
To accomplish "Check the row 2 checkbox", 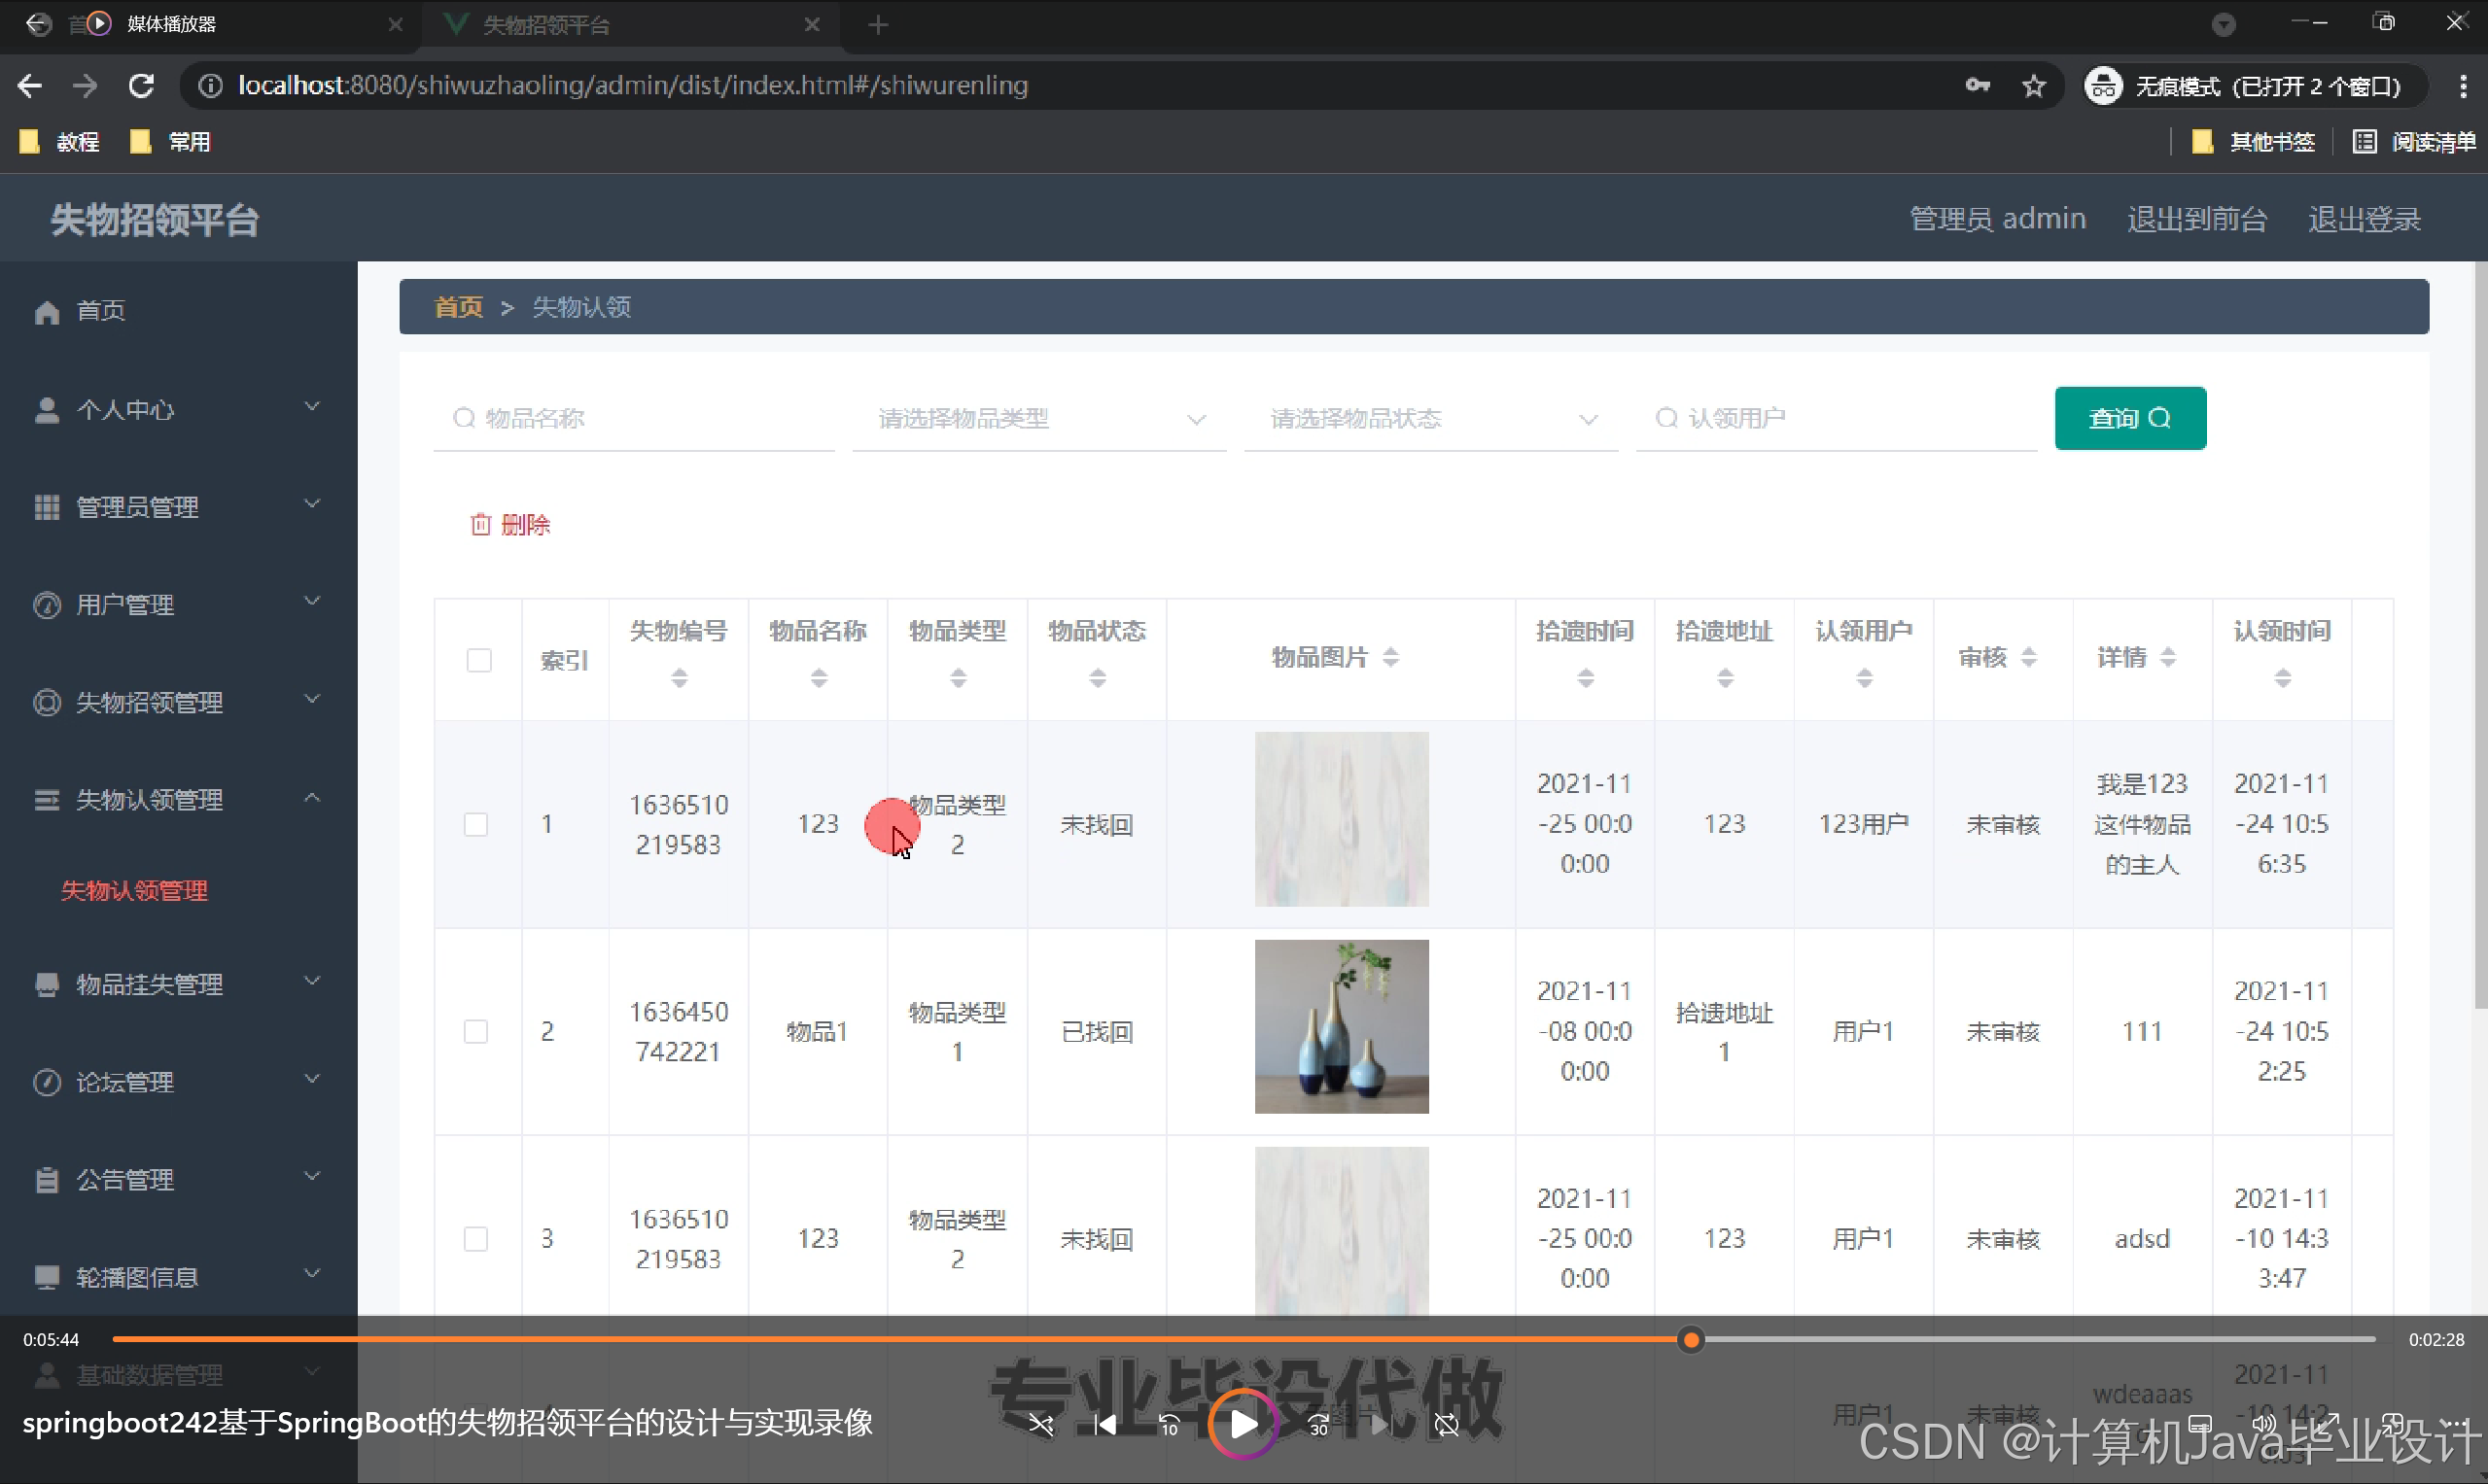I will (x=476, y=1032).
